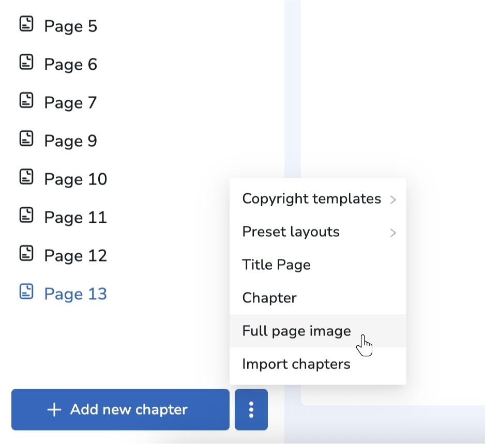Image resolution: width=485 pixels, height=444 pixels.
Task: Click the blue page icon beside Page 13
Action: click(26, 292)
